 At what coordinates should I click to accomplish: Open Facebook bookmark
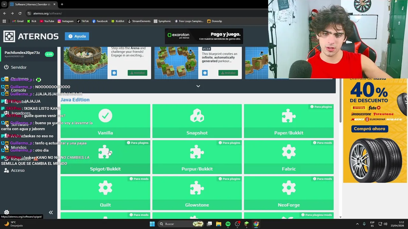[100, 21]
